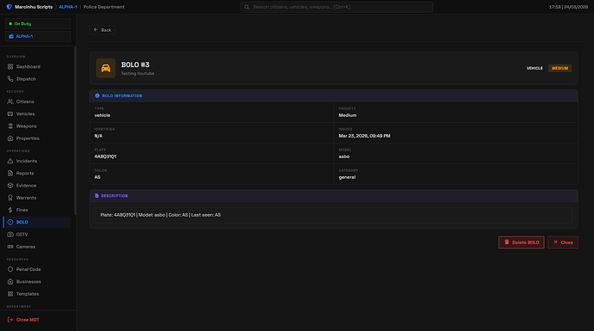Click the BOLO #3 title

tap(135, 64)
